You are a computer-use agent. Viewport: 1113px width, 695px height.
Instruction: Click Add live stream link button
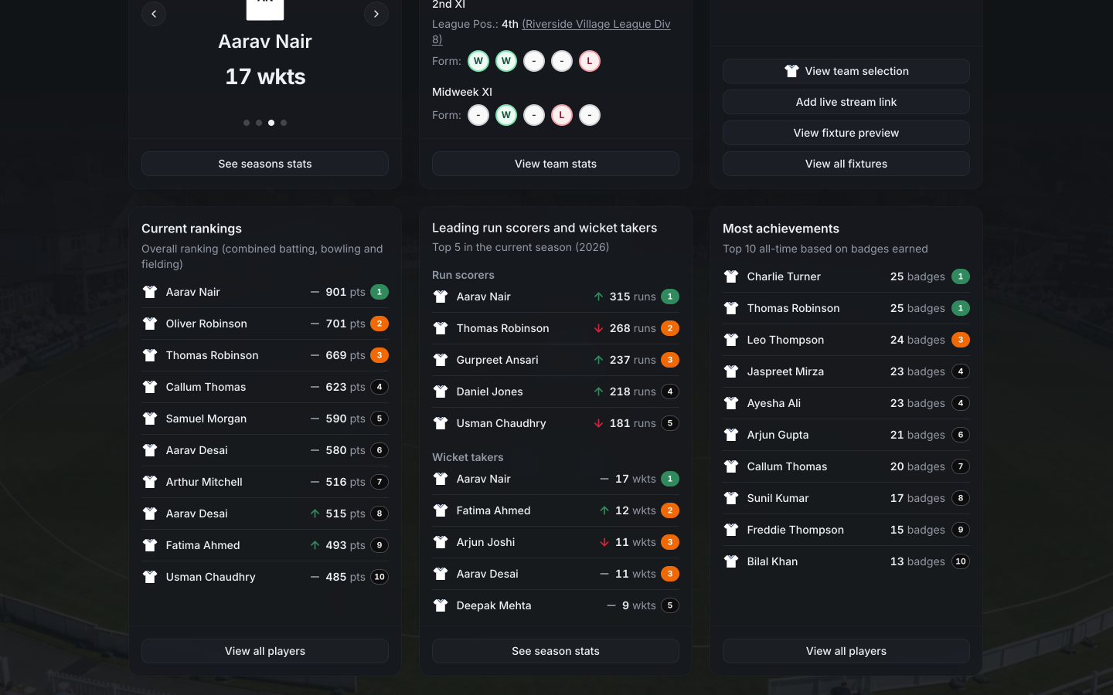(x=846, y=102)
